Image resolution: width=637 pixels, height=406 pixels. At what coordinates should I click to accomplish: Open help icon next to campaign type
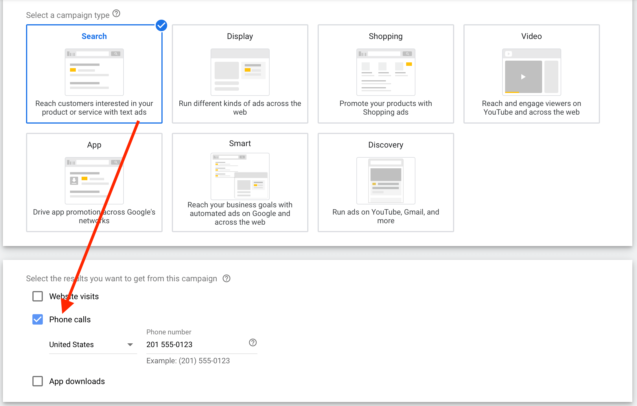(x=116, y=14)
